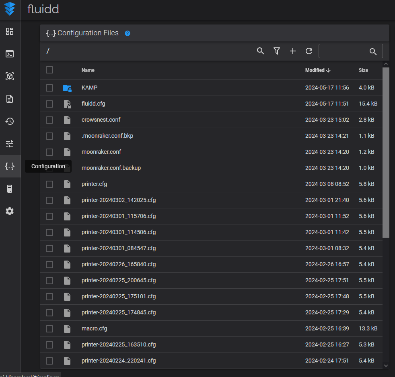Open printer-20240301_115706.cfg file
Image resolution: width=395 pixels, height=377 pixels.
(x=119, y=216)
